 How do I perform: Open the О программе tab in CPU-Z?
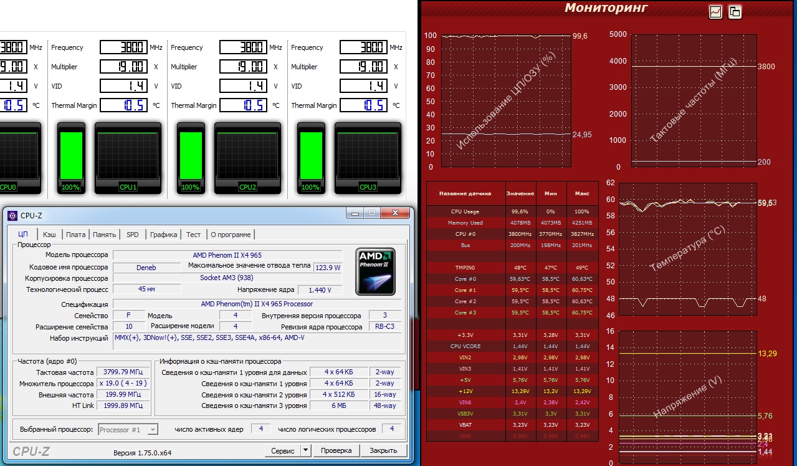231,235
